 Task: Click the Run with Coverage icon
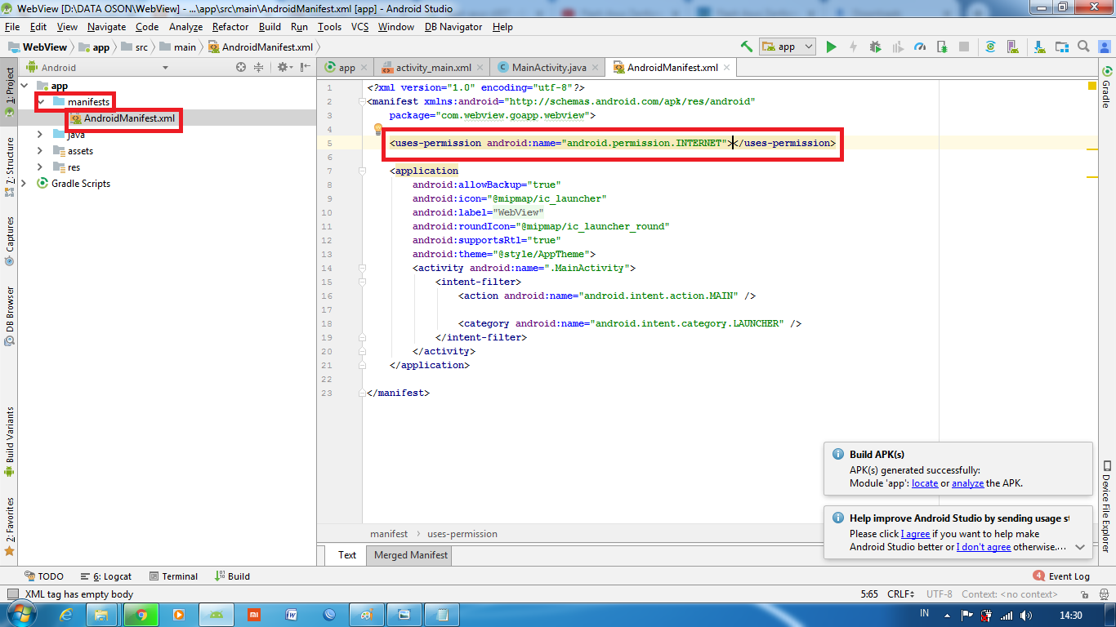[898, 47]
